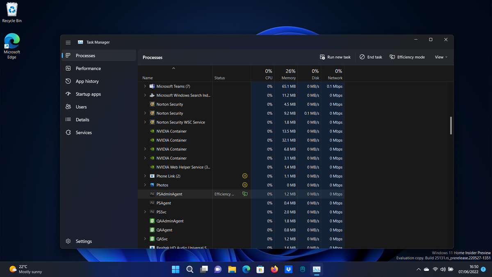Launch Microsoft Edge from the taskbar
Image resolution: width=492 pixels, height=277 pixels.
point(246,269)
